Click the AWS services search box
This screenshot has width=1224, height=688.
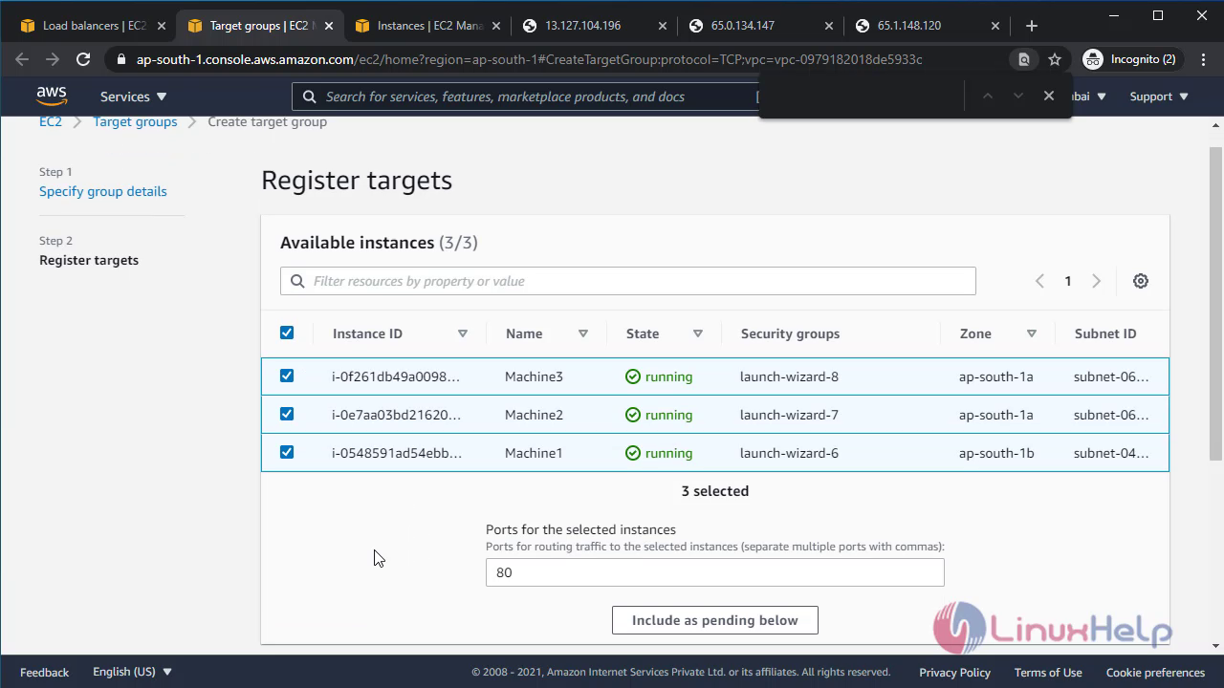tap(526, 97)
